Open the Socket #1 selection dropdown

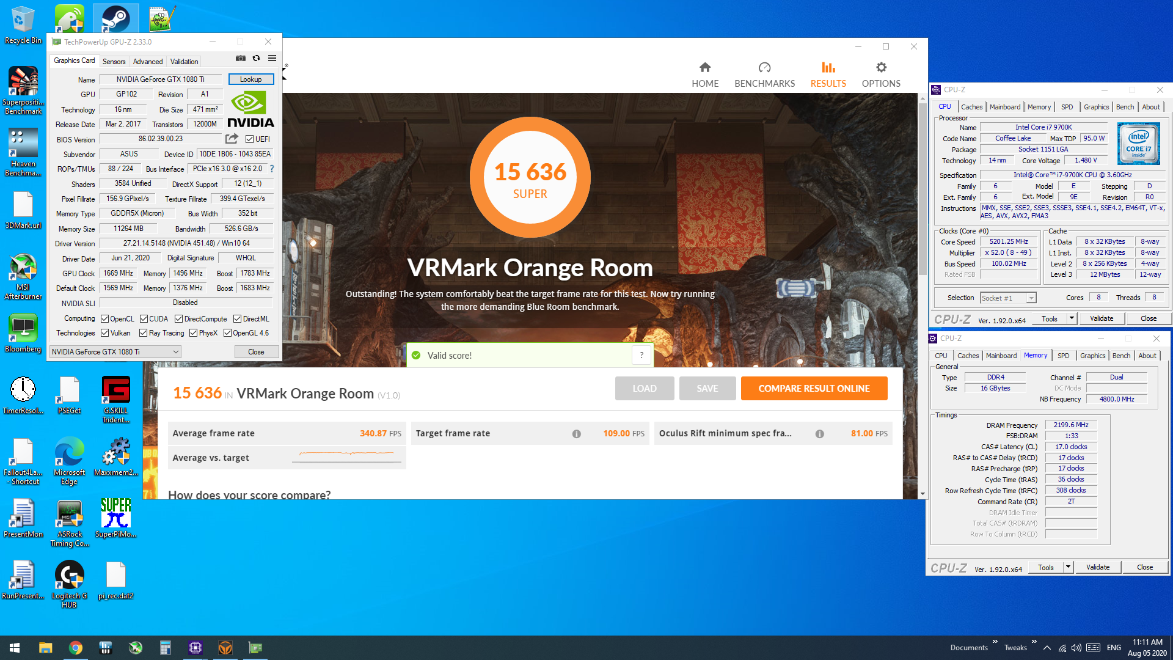(x=1008, y=298)
